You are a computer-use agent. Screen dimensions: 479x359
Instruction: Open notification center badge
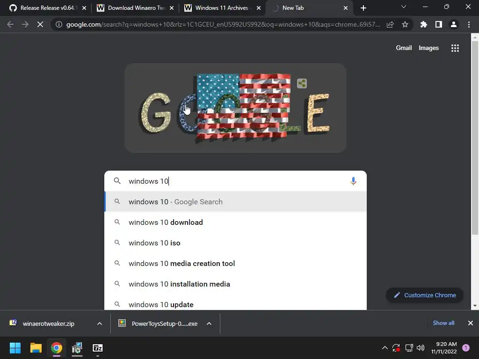pyautogui.click(x=466, y=348)
